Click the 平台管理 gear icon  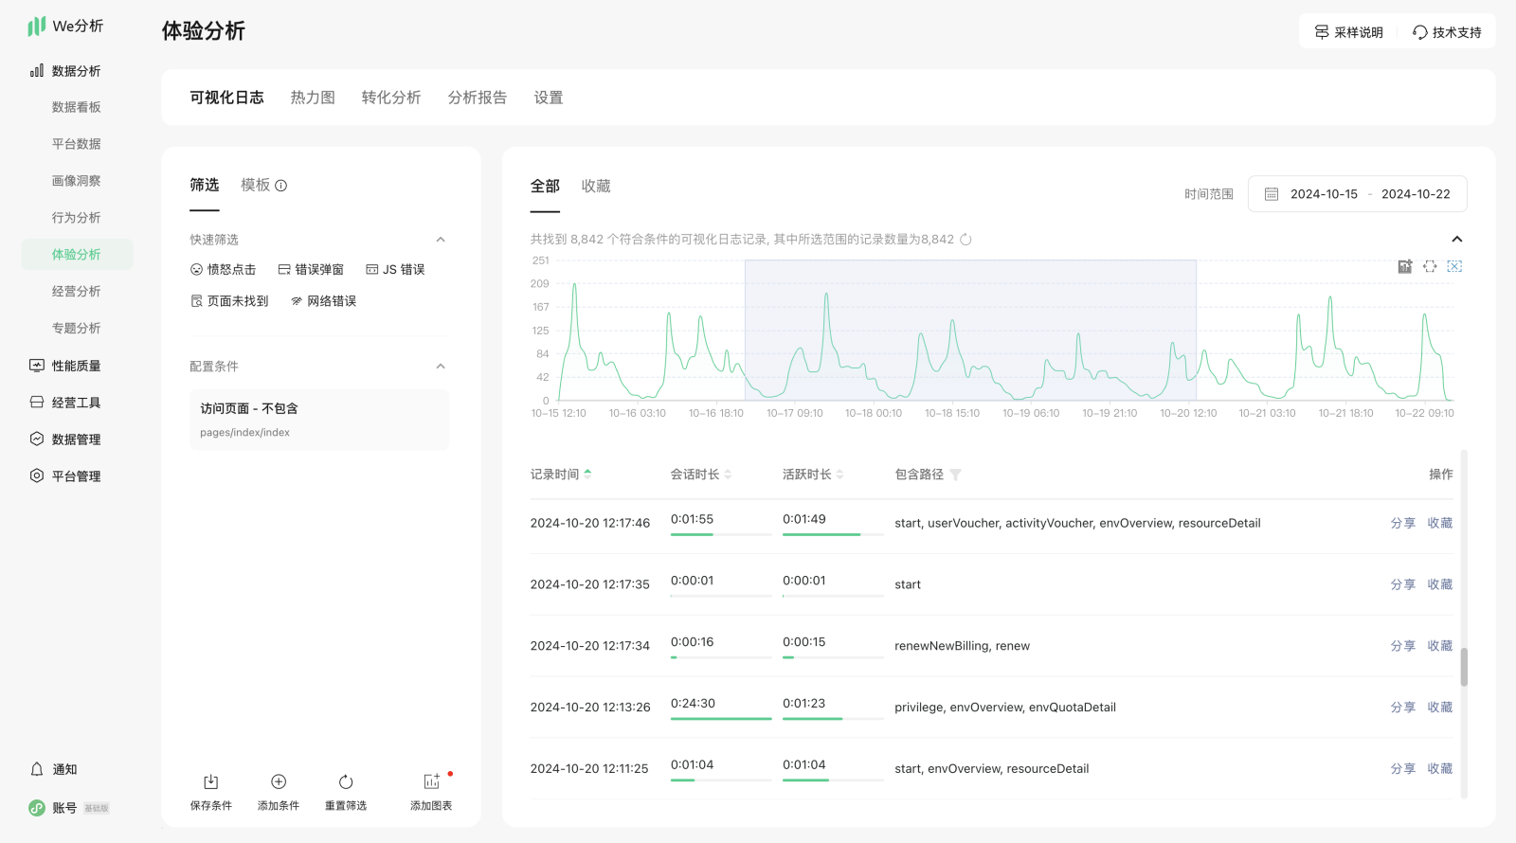point(37,475)
